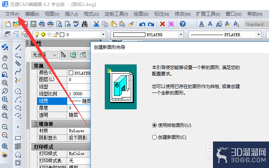Open the color BYLAYER dropdown

point(181,35)
